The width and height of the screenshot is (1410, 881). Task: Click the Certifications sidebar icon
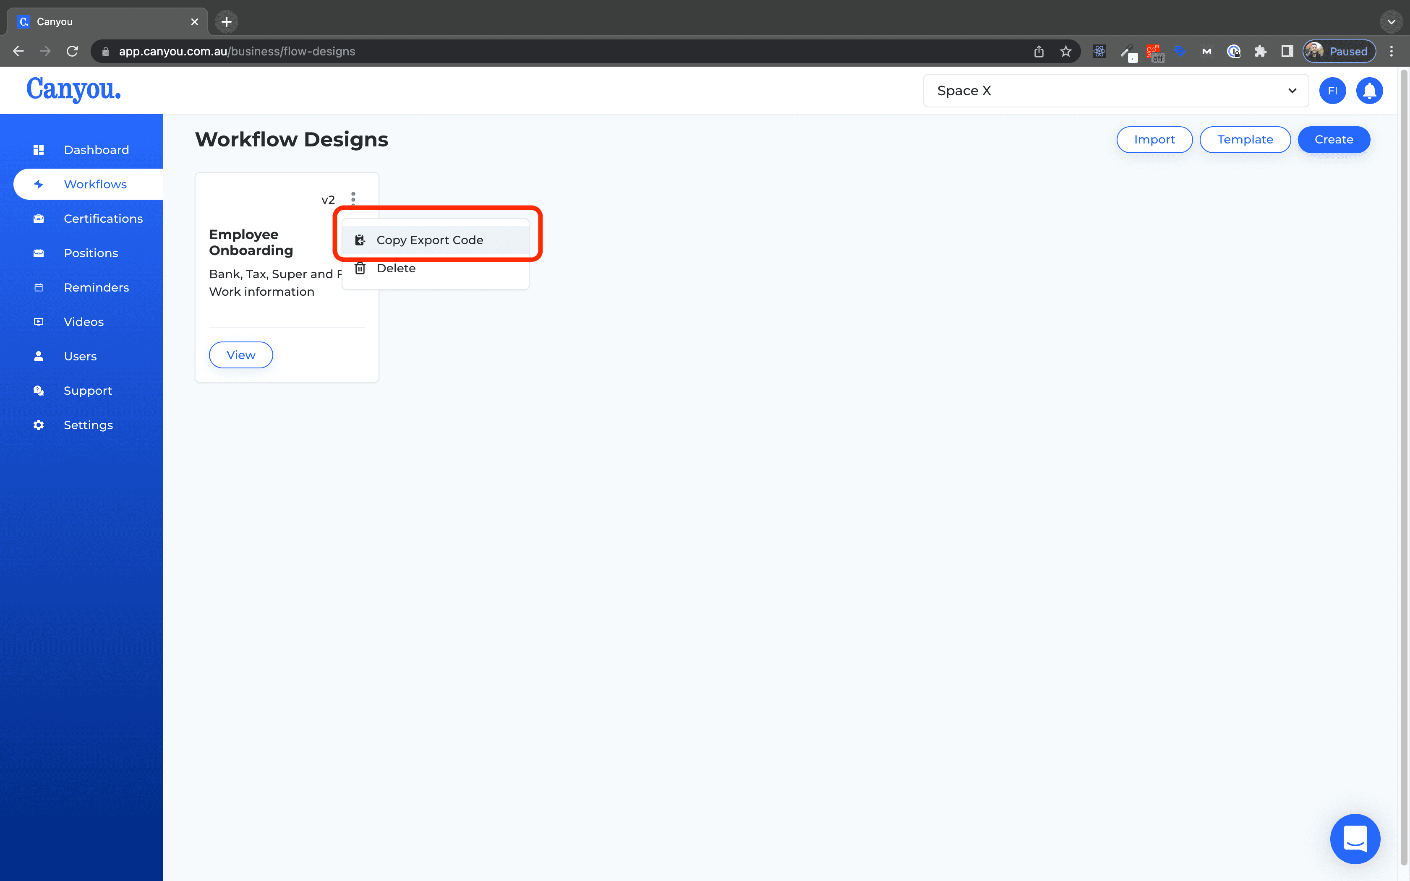point(38,218)
